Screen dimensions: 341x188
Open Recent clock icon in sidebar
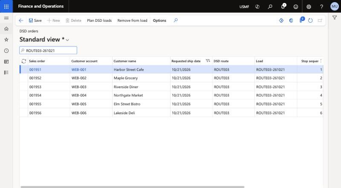click(6, 51)
